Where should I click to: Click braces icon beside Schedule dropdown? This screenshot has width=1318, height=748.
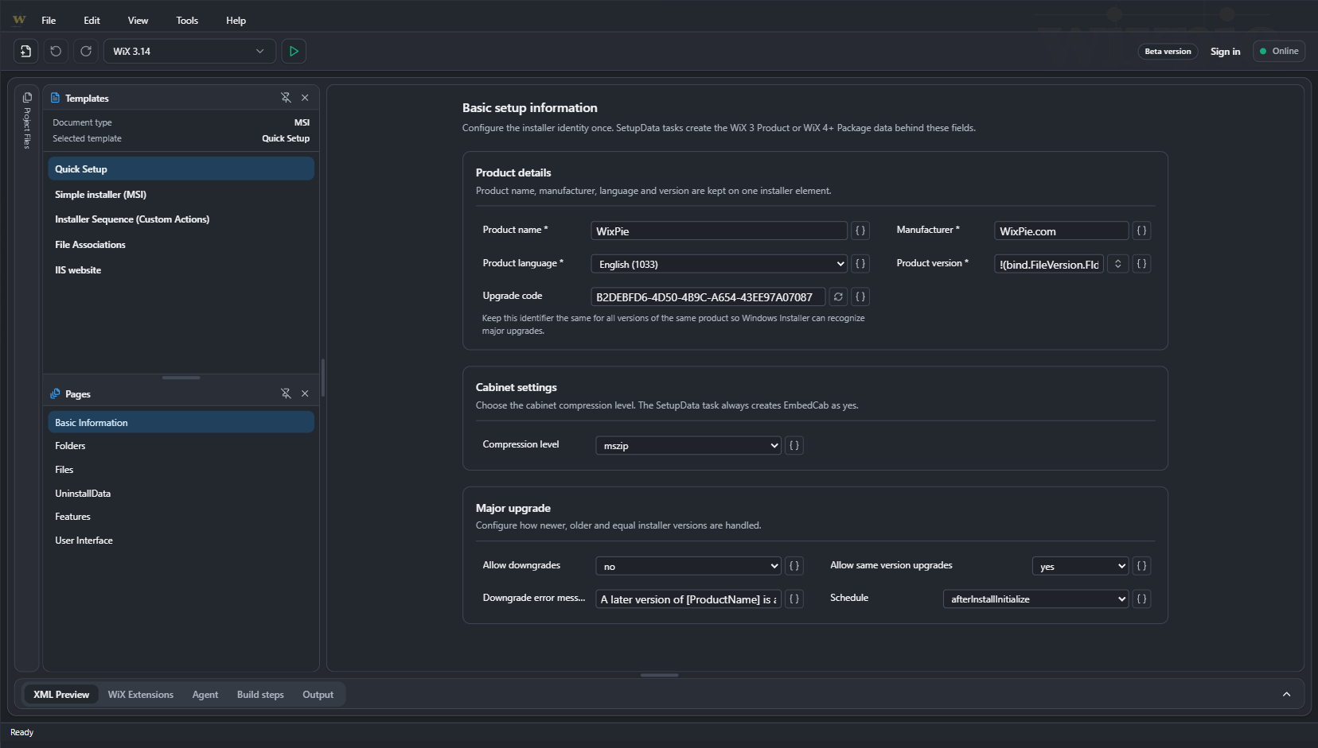(x=1141, y=599)
